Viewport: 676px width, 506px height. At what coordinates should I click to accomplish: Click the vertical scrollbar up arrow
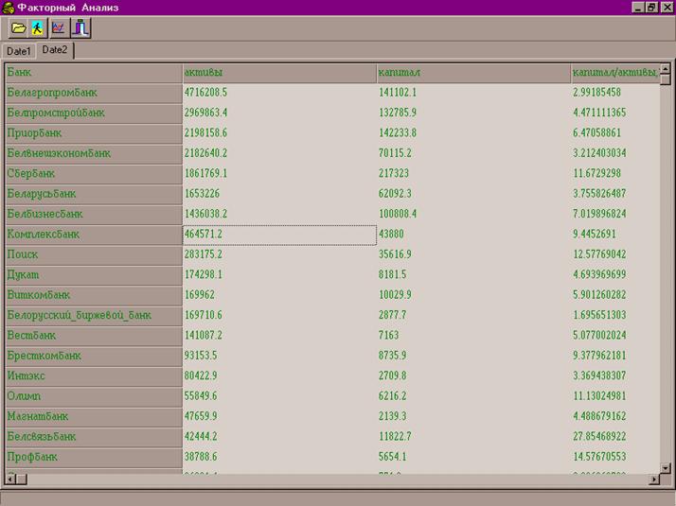coord(666,79)
